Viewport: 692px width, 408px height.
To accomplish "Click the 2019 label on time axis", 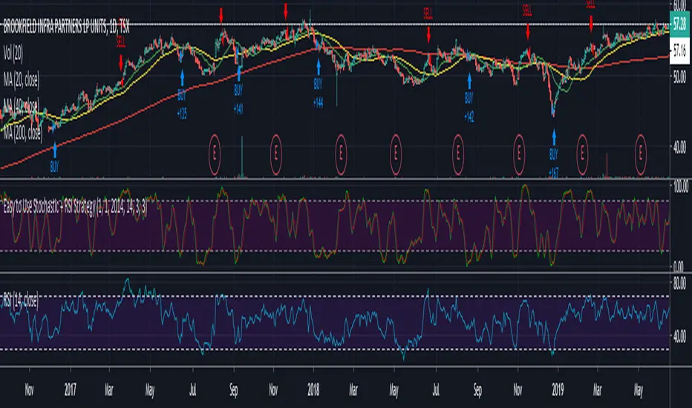I will point(558,390).
